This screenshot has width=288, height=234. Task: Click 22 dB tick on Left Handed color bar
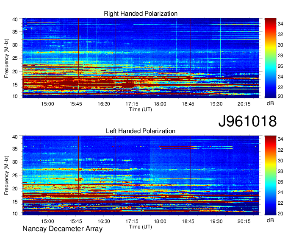(280, 203)
